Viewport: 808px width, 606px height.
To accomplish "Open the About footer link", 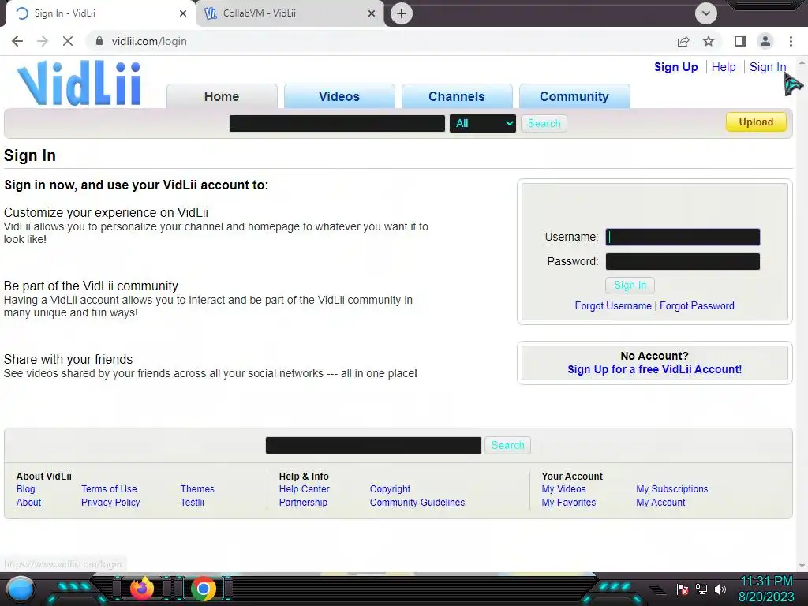I will (x=28, y=503).
